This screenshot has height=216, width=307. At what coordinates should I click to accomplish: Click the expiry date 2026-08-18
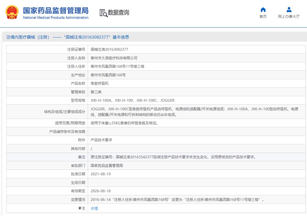pyautogui.click(x=100, y=191)
